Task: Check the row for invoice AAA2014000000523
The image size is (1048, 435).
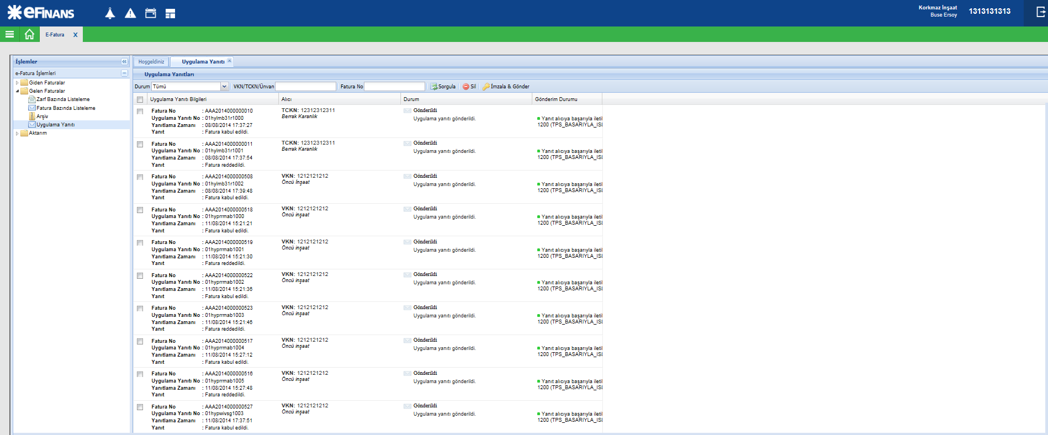Action: click(x=140, y=309)
